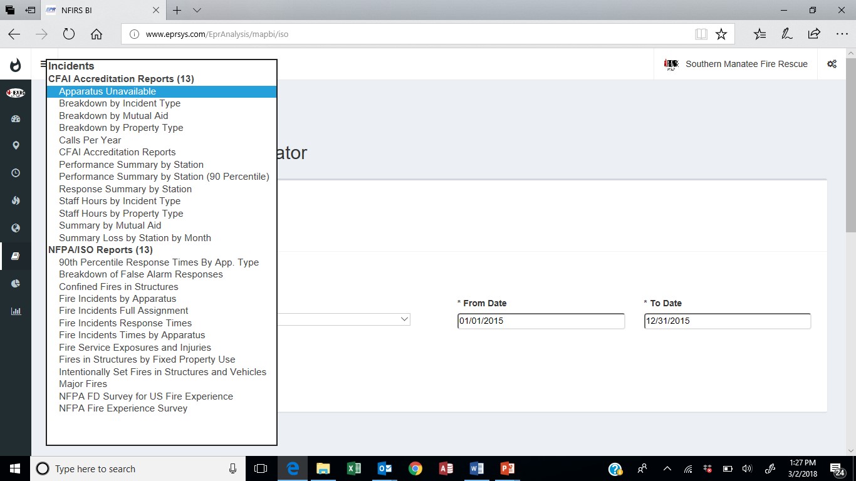Screen dimensions: 856x481
Task: Select Calls Per Year from the list
Action: [90, 140]
